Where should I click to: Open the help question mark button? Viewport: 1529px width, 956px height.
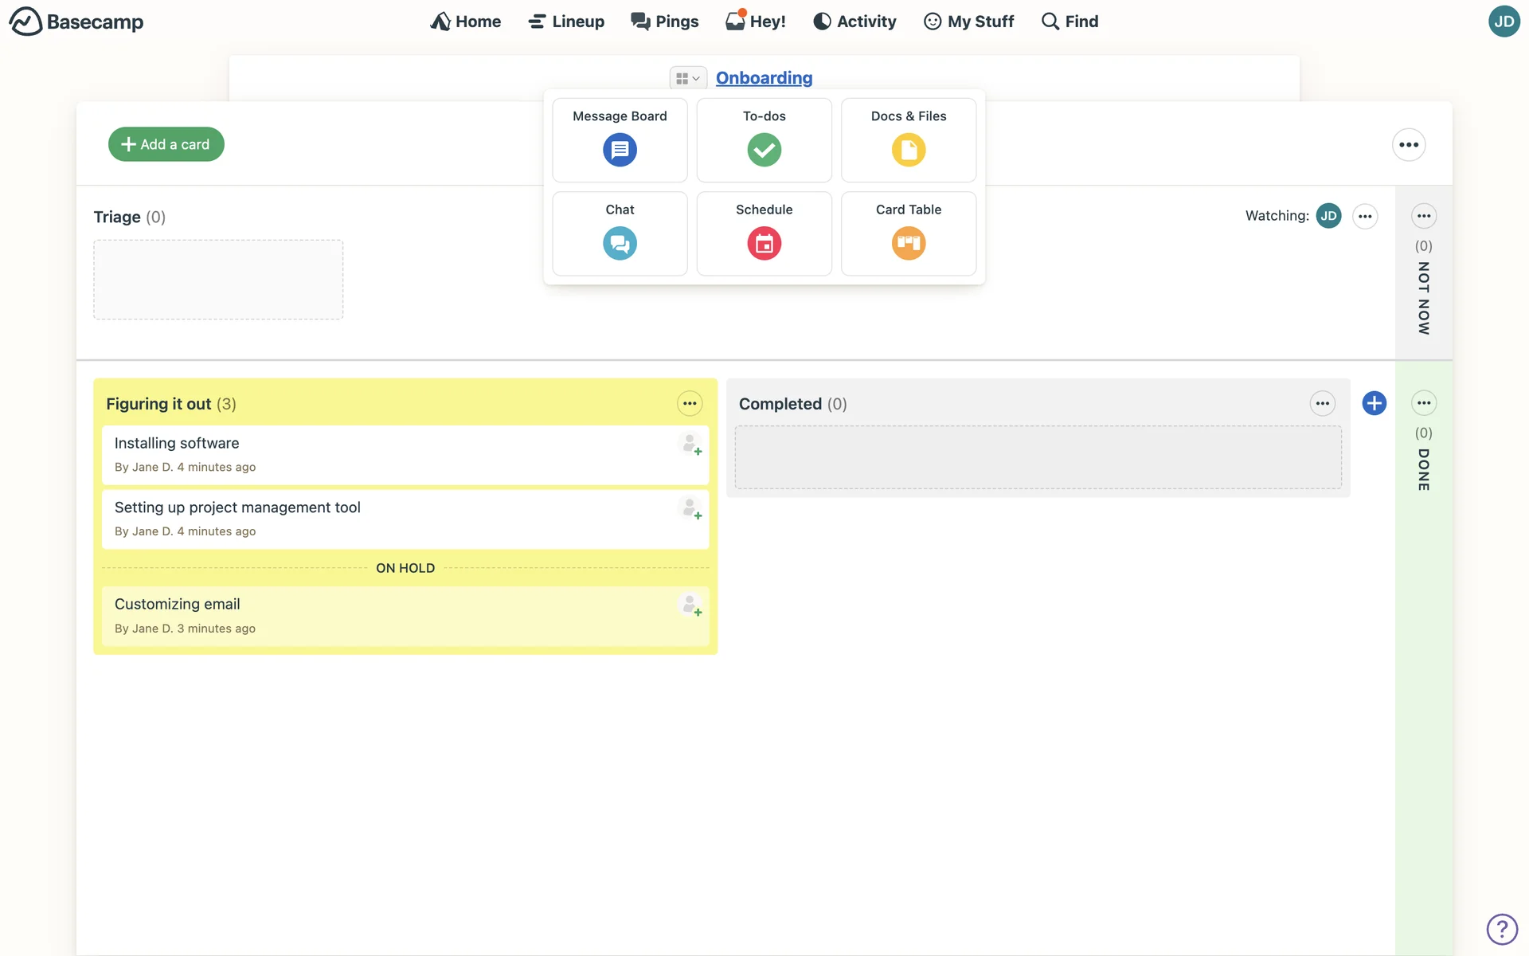tap(1502, 928)
